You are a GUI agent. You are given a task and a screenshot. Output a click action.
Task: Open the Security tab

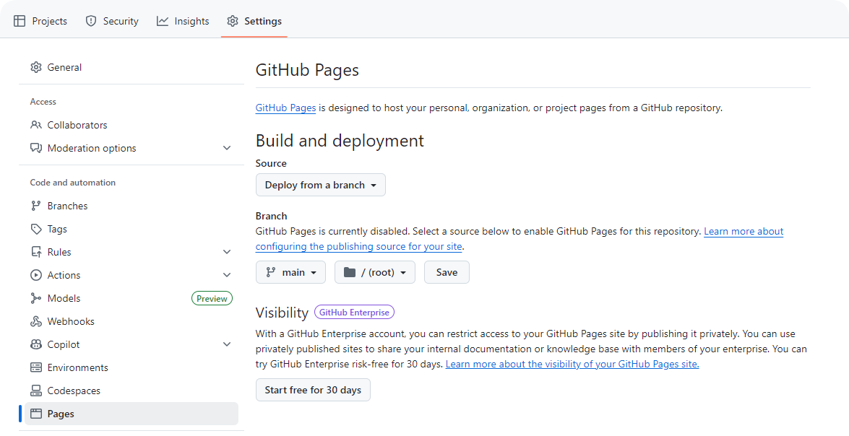pos(112,21)
